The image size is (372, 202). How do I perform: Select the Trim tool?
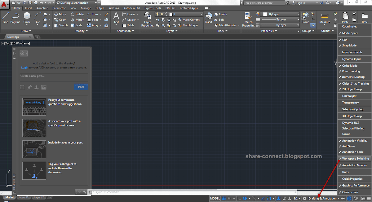tap(92, 14)
